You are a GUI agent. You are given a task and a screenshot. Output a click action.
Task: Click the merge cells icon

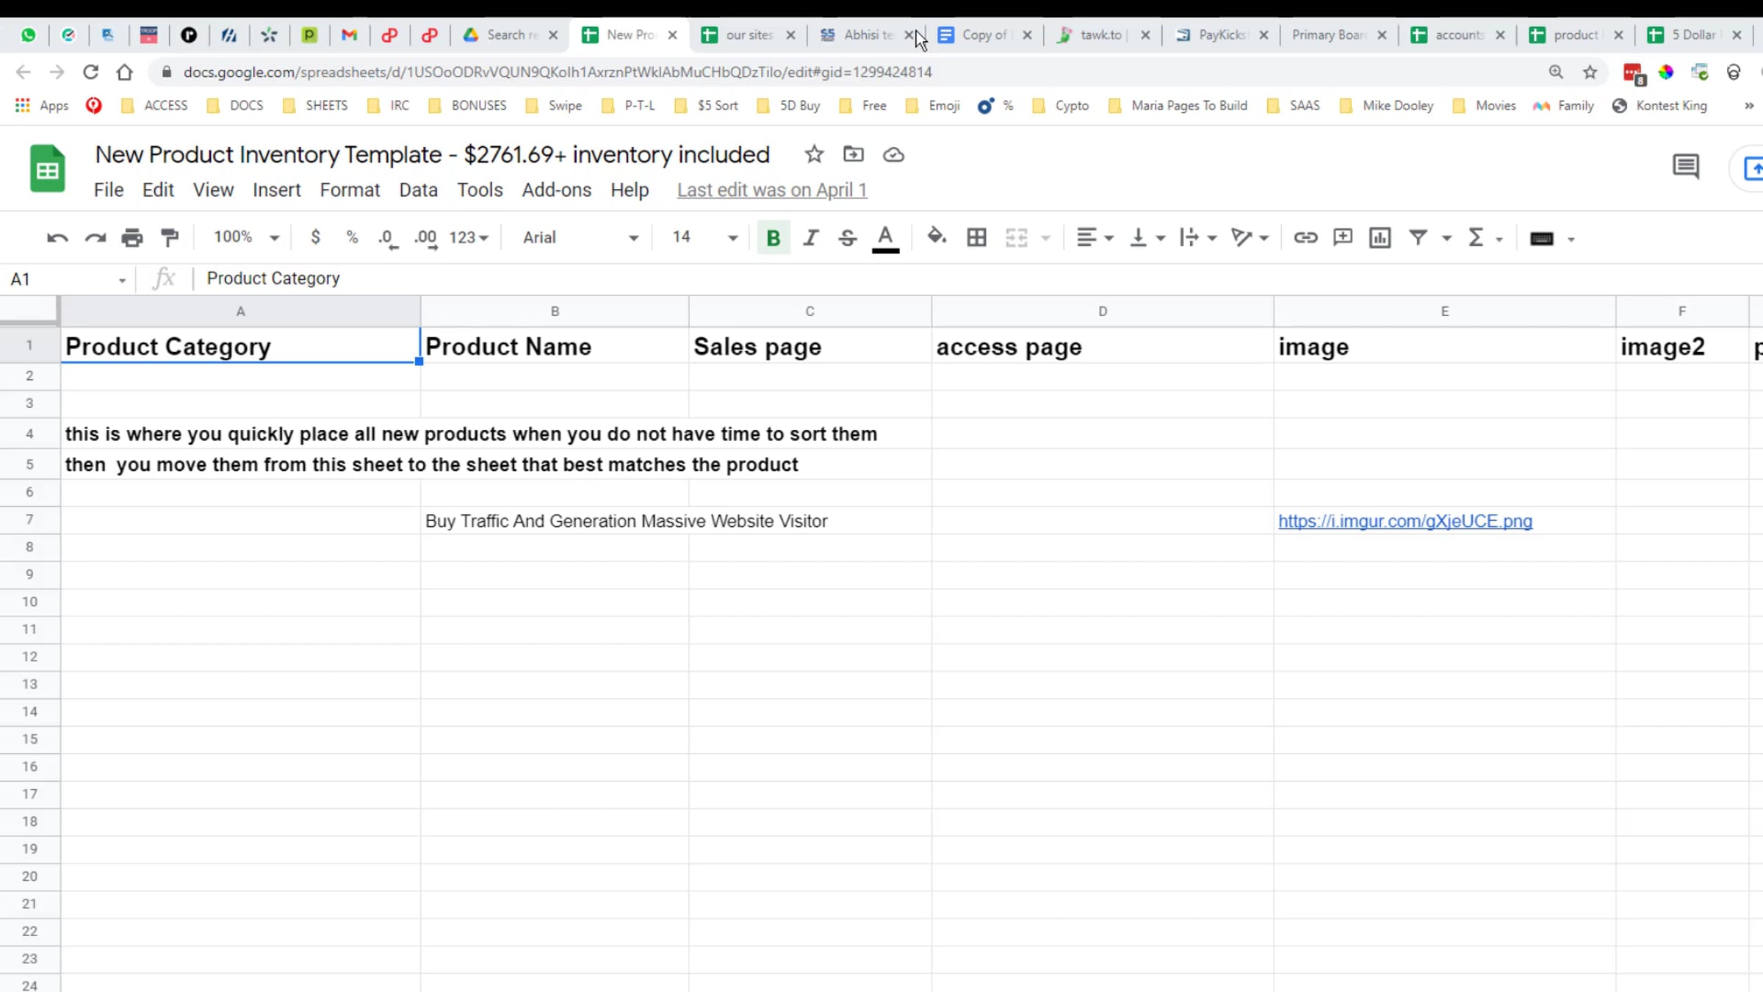[1017, 238]
